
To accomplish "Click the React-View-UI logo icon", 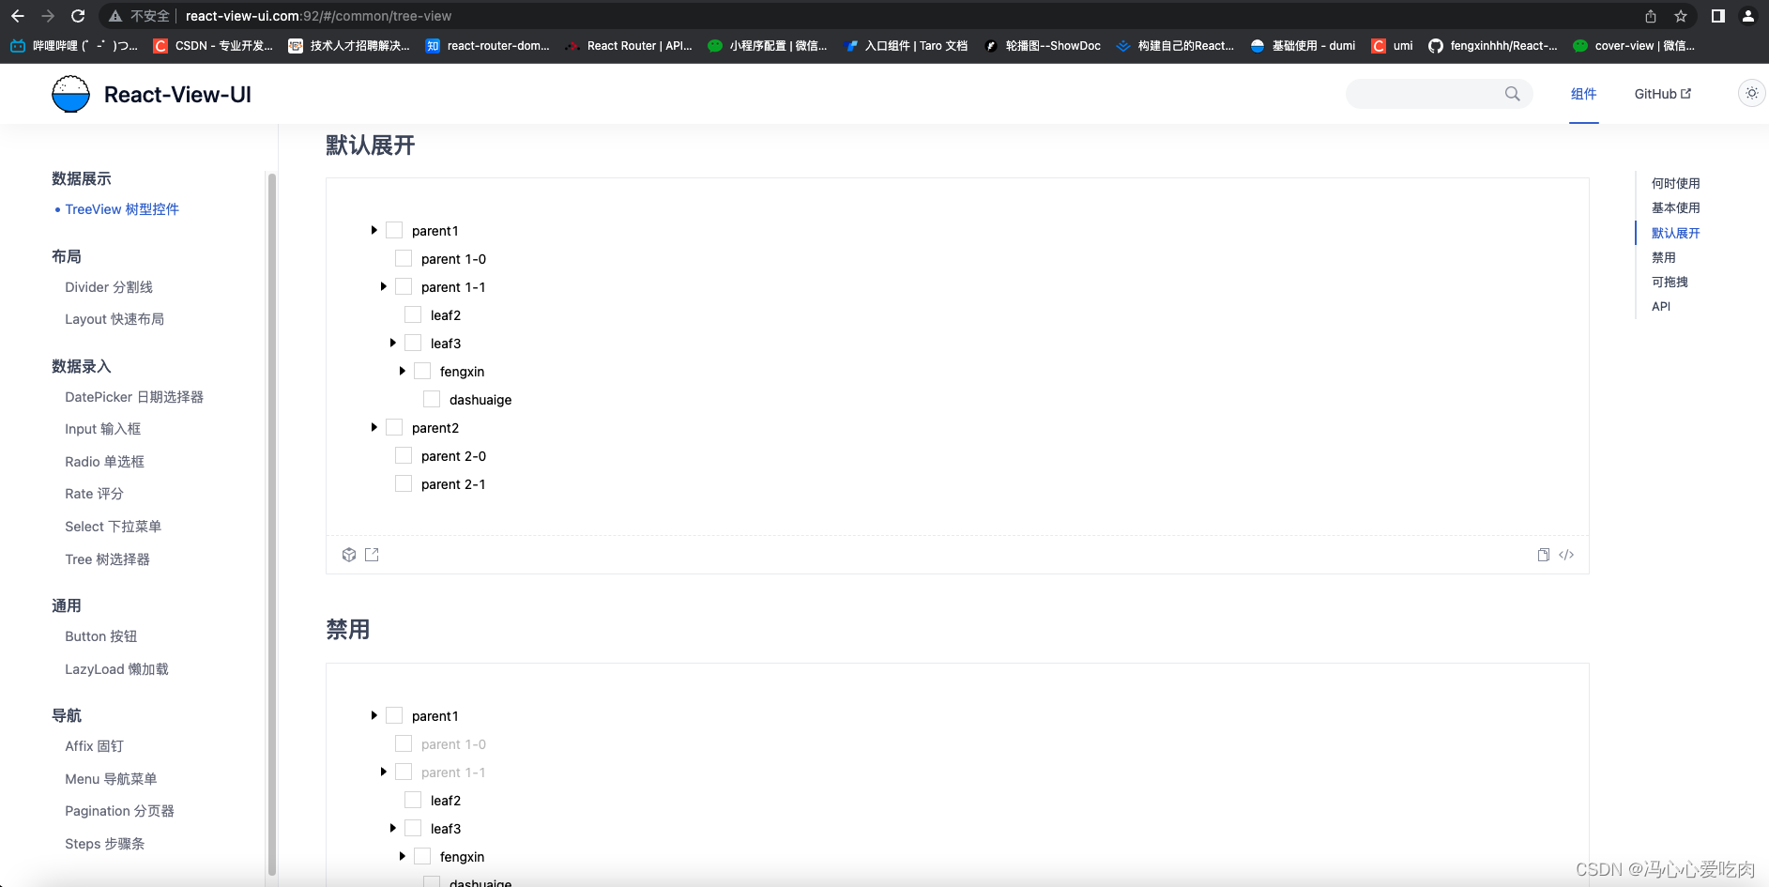I will [x=70, y=94].
